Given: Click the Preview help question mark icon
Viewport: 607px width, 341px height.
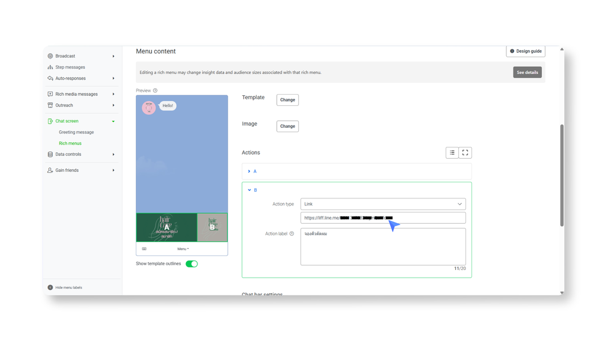Looking at the screenshot, I should [155, 91].
